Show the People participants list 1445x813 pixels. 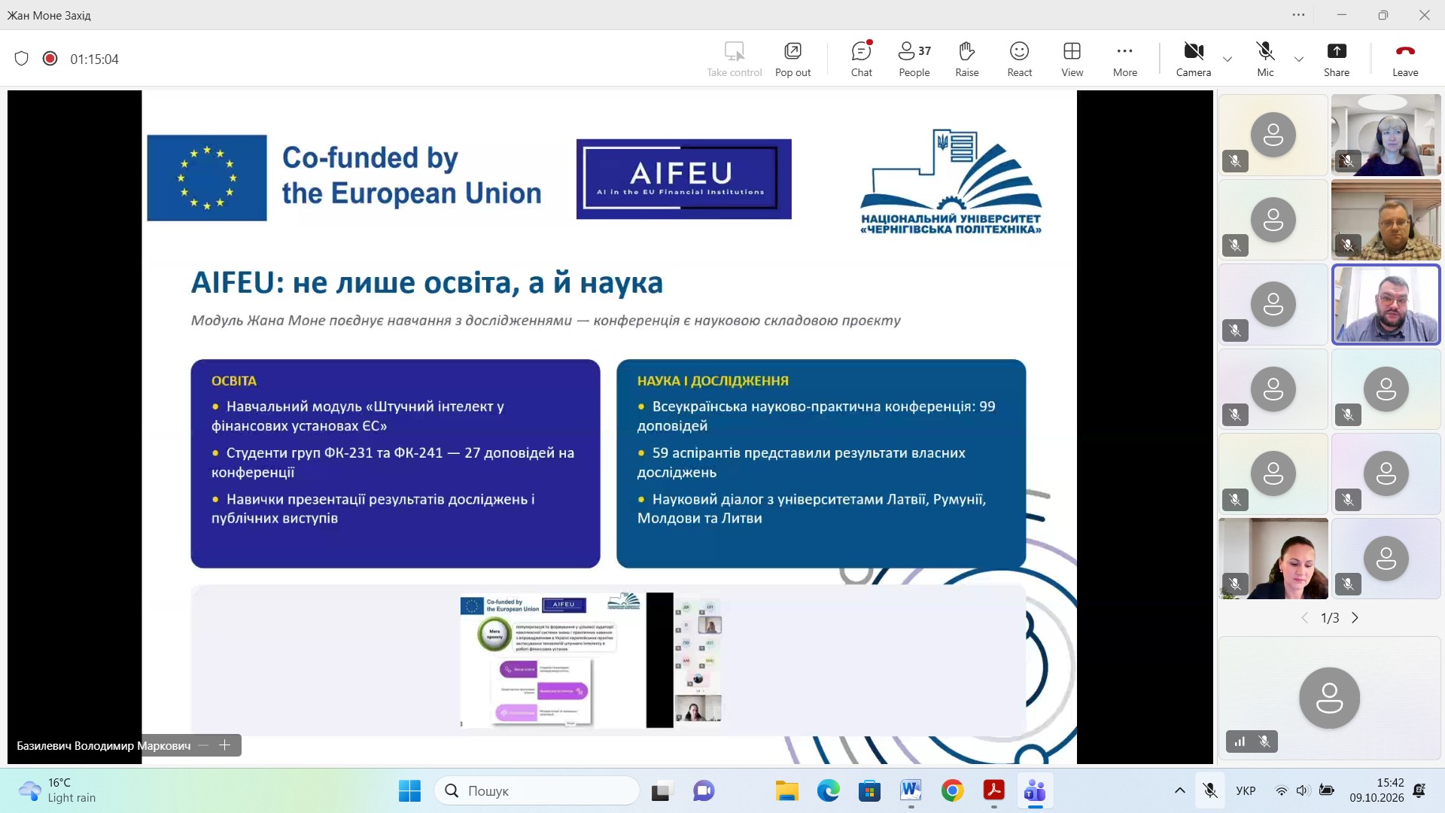pos(914,59)
